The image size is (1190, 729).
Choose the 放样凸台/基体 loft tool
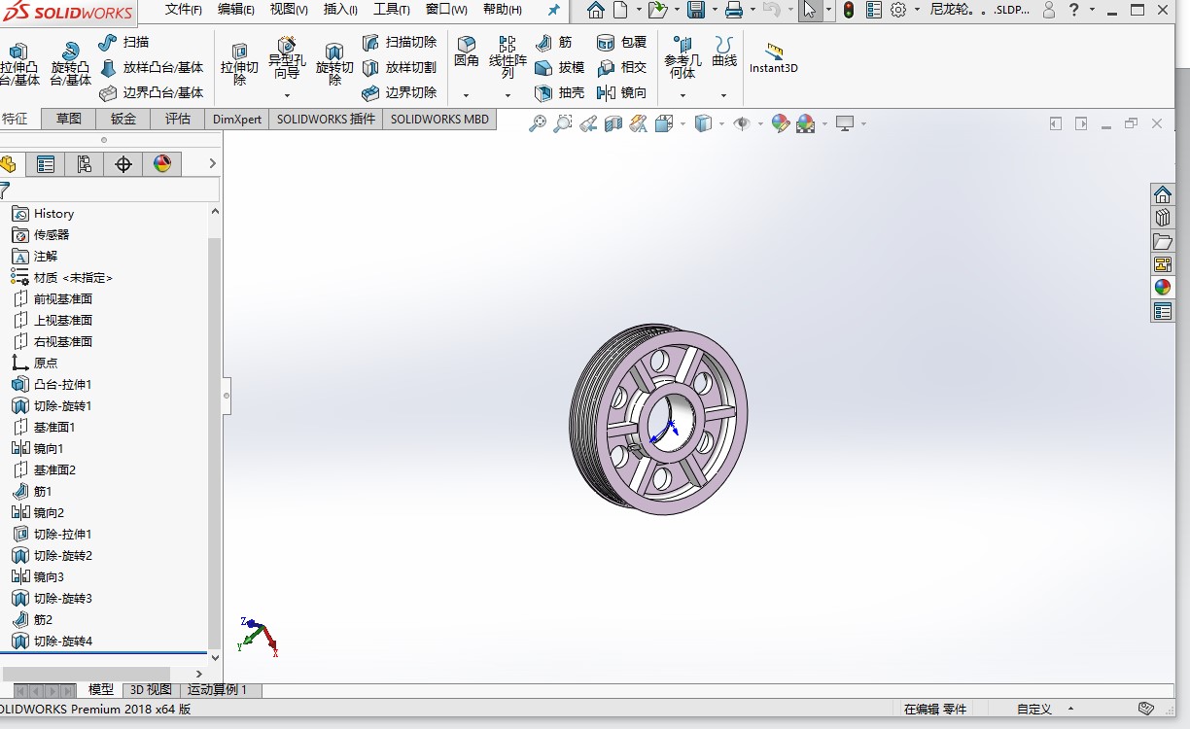point(151,68)
